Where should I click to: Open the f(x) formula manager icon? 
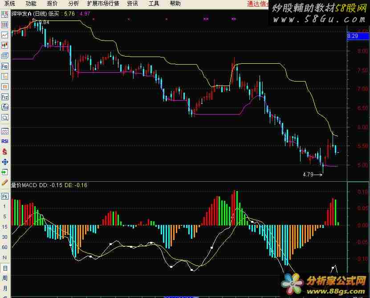pos(5,107)
